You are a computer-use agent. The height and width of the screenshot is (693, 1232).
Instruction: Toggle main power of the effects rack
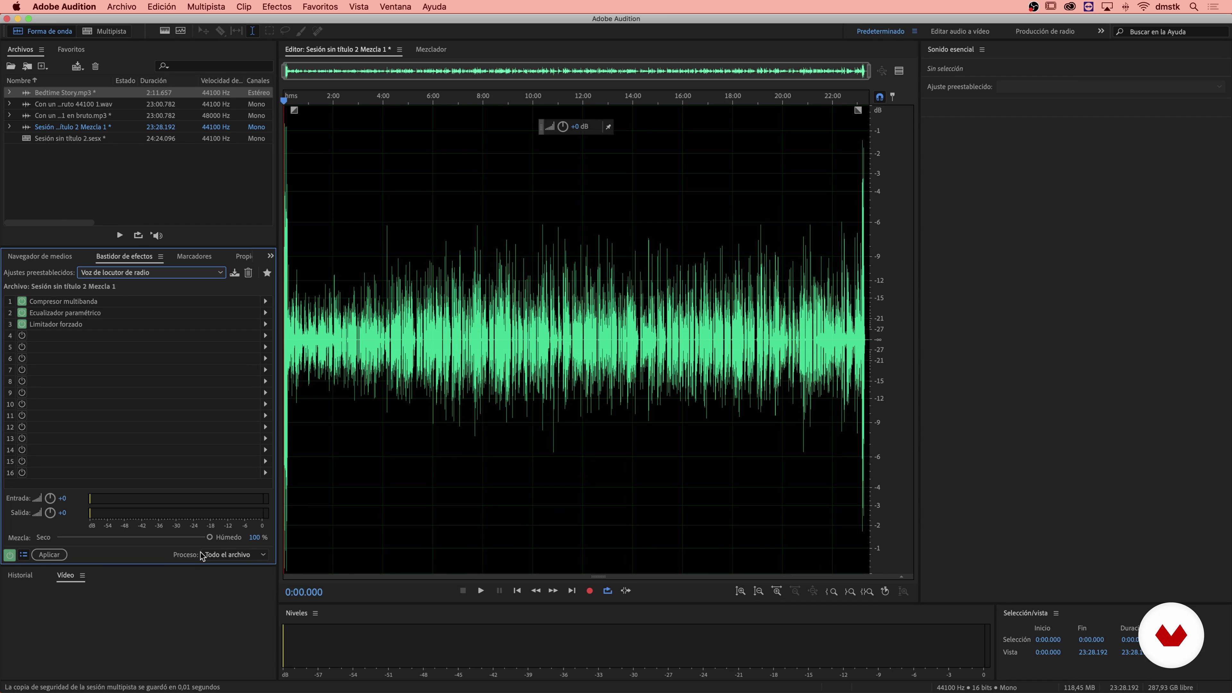tap(10, 555)
